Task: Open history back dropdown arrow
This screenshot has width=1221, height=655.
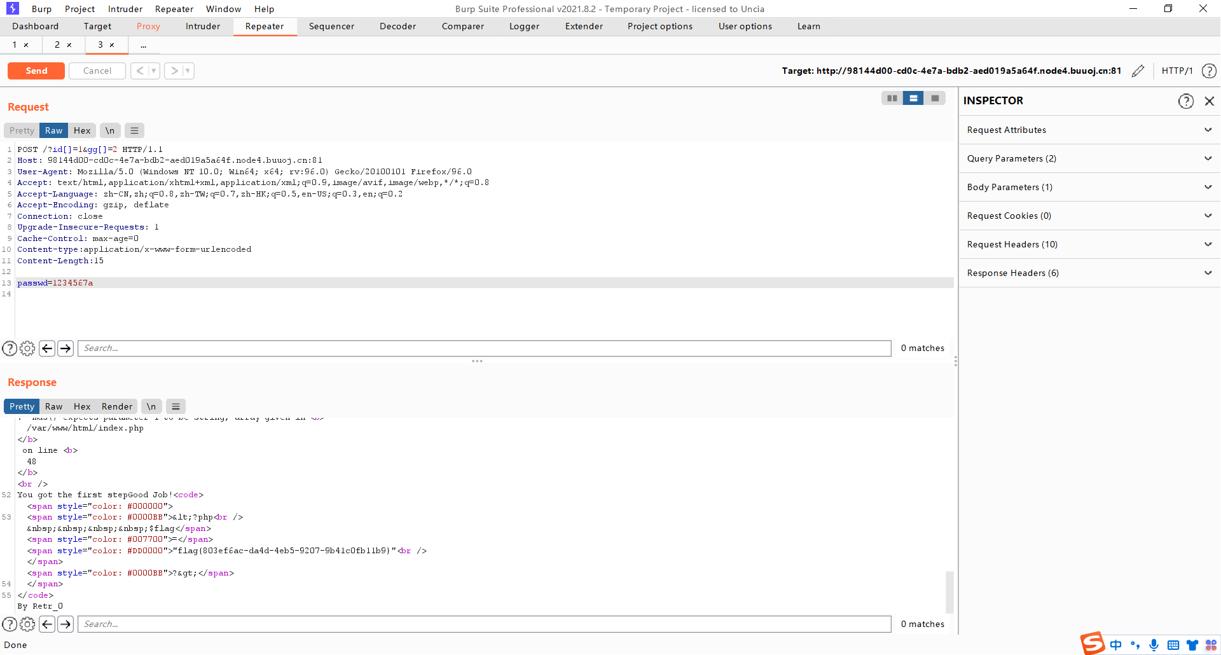Action: point(153,71)
